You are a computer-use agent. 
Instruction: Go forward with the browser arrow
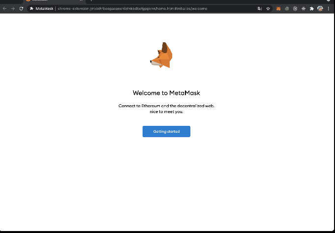click(13, 8)
